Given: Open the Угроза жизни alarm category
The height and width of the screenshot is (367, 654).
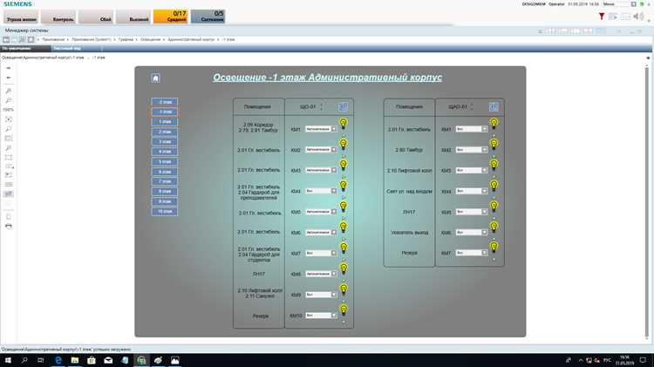Looking at the screenshot, I should click(x=21, y=17).
